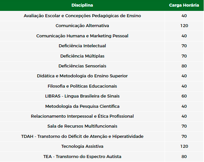Click the 80 hours value for Deficiências Sensoriais
The width and height of the screenshot is (204, 162).
(184, 66)
